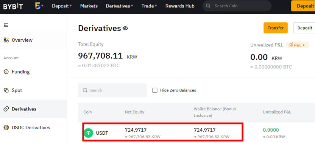Click the USDT Tether coin icon
315x143 pixels.
tap(88, 133)
